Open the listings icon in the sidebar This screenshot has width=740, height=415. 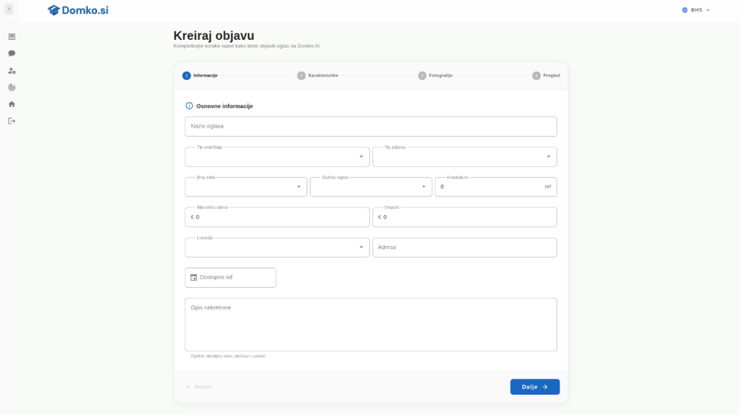coord(12,36)
